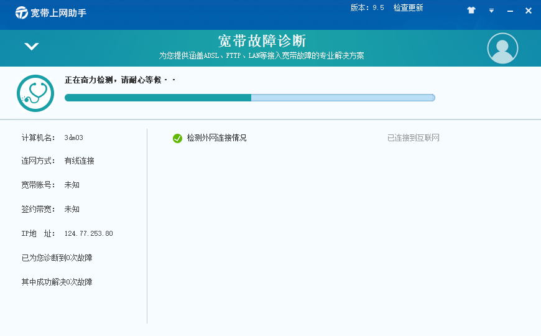Click the shirt-shaped skin change icon

point(471,11)
